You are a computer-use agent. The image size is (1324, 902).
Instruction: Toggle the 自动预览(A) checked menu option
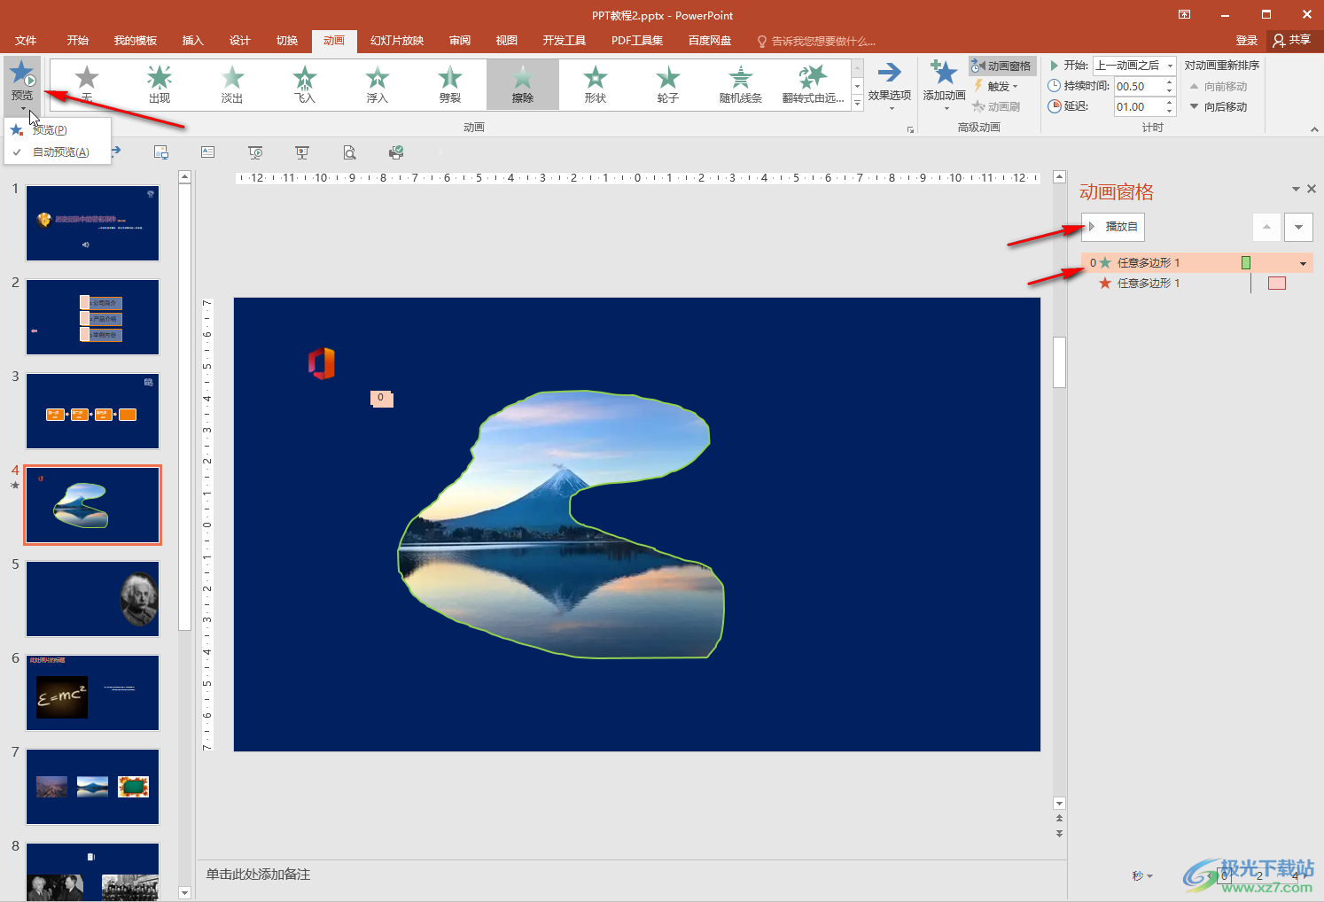[x=60, y=152]
